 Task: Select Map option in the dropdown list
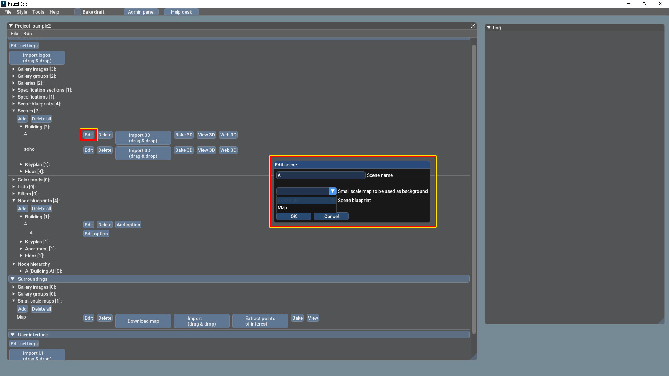[x=283, y=208]
